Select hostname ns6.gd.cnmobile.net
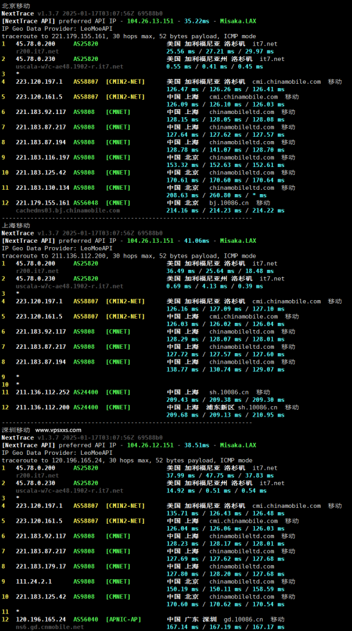352x631 pixels. click(x=50, y=627)
